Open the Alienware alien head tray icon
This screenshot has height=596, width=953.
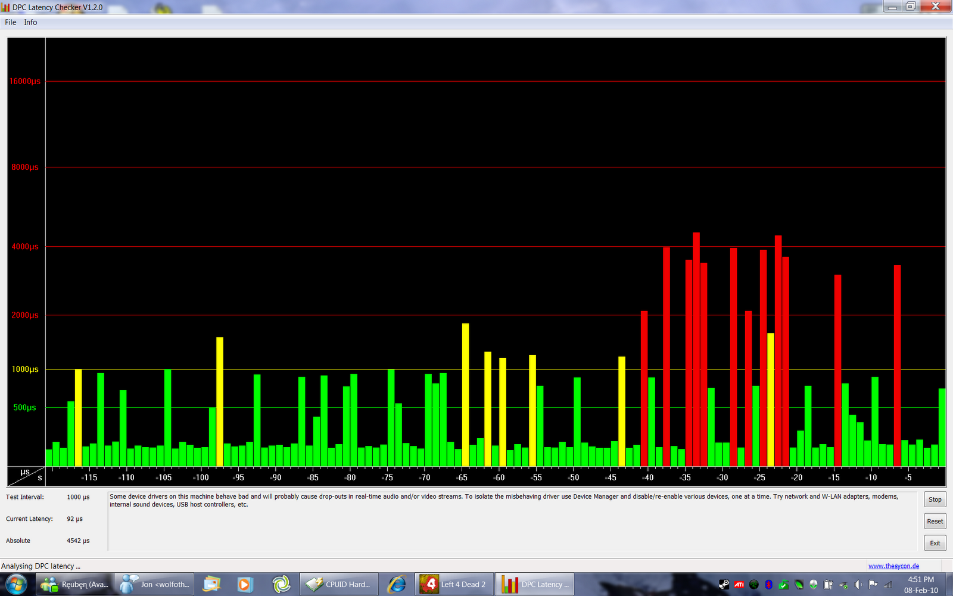[813, 585]
